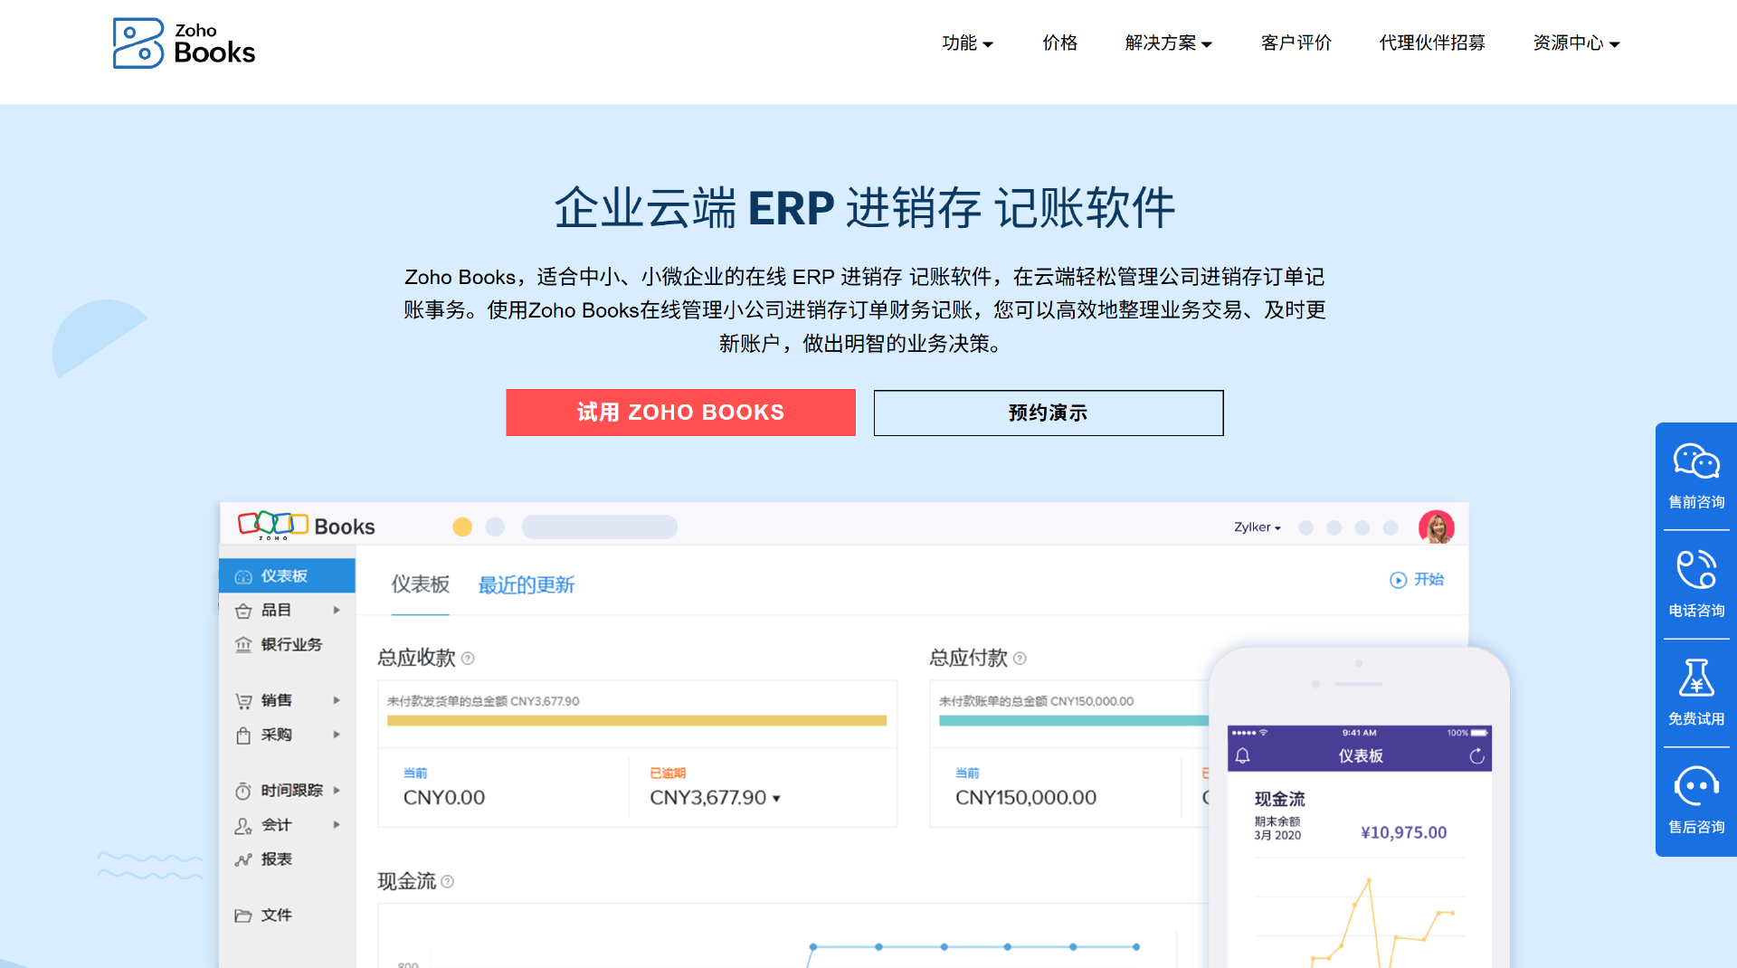The image size is (1737, 968).
Task: Open 采购 using the purchase bag icon
Action: [242, 735]
